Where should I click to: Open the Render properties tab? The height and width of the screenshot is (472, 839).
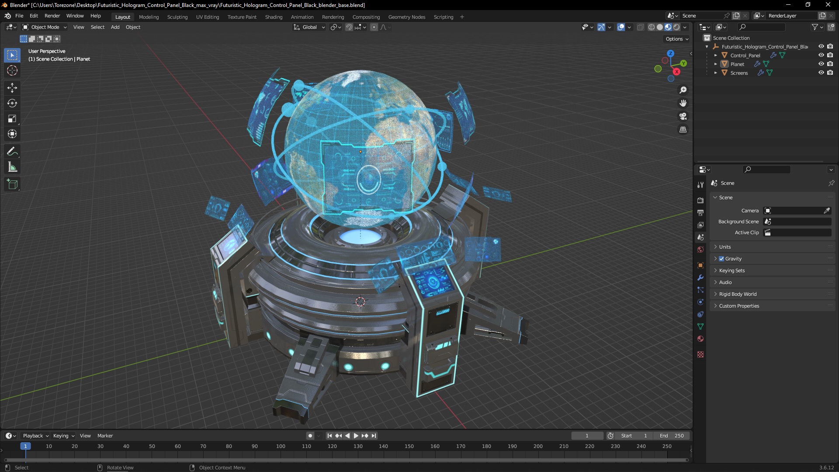coord(700,200)
